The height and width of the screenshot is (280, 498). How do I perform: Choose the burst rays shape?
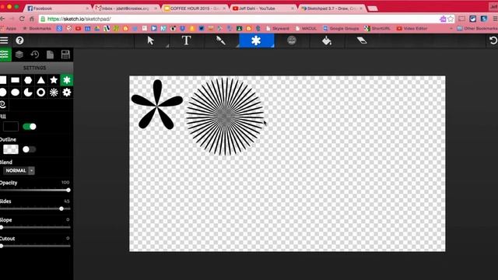coord(54,93)
